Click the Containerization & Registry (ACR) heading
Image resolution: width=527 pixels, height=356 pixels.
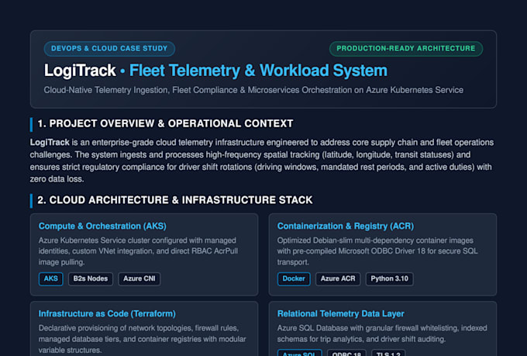(346, 226)
